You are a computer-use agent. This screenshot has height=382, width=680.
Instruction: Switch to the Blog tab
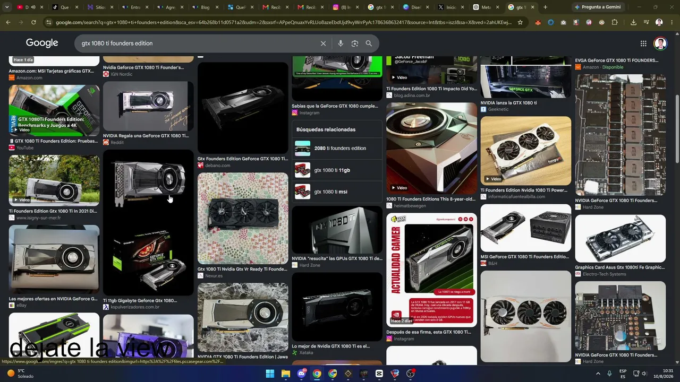206,7
